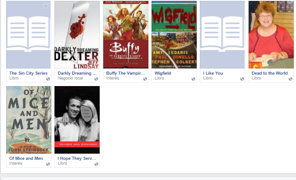
Task: Click globe privacy icon on Of Mice and Men
Action: coord(48,164)
